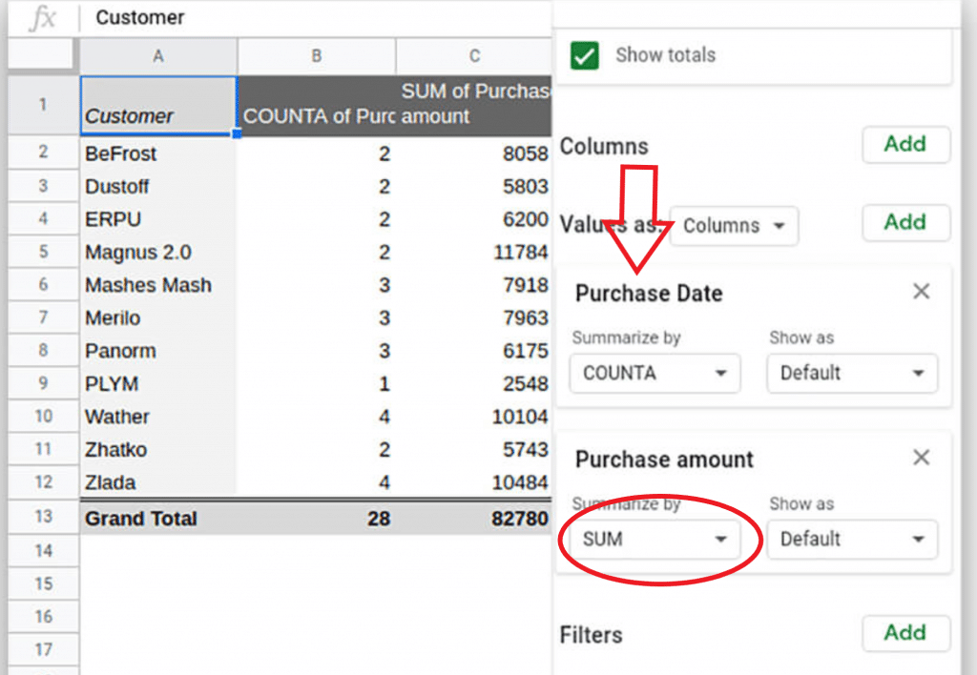Select column A header

click(158, 56)
